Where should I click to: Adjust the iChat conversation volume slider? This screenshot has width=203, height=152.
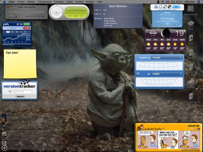(40, 16)
